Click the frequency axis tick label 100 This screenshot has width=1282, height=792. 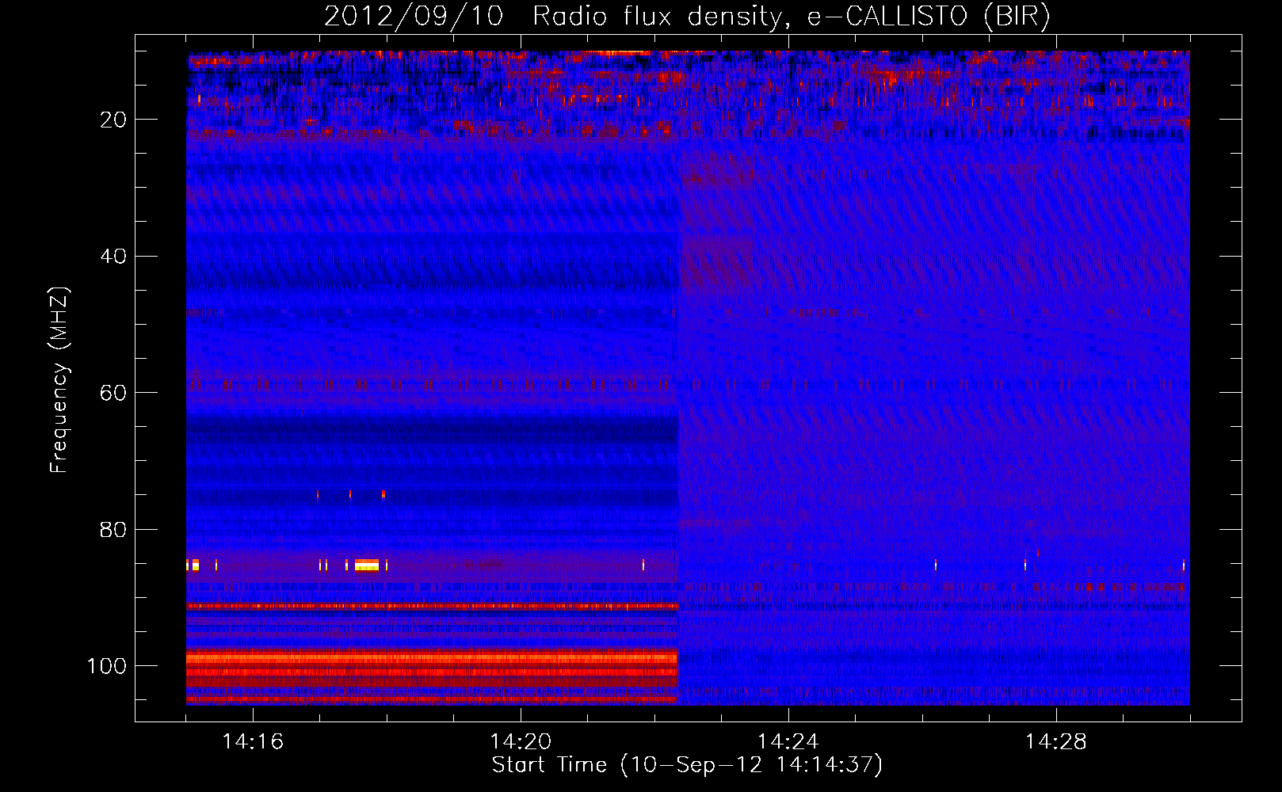pos(107,666)
